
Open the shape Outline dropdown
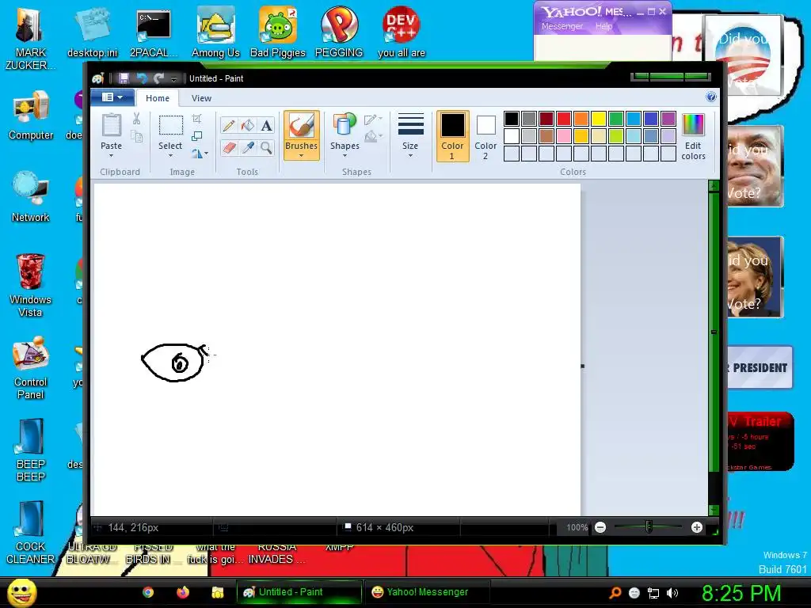[374, 120]
